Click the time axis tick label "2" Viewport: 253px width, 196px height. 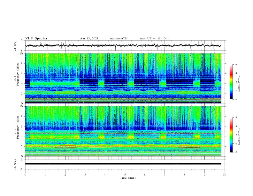click(65, 175)
